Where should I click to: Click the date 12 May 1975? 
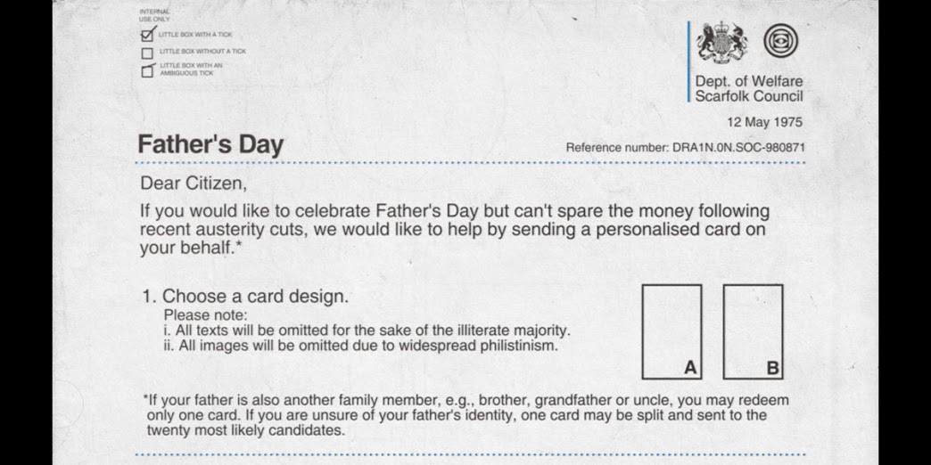(765, 122)
